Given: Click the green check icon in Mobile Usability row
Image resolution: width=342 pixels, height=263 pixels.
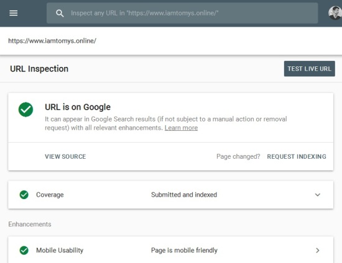Looking at the screenshot, I should point(24,251).
